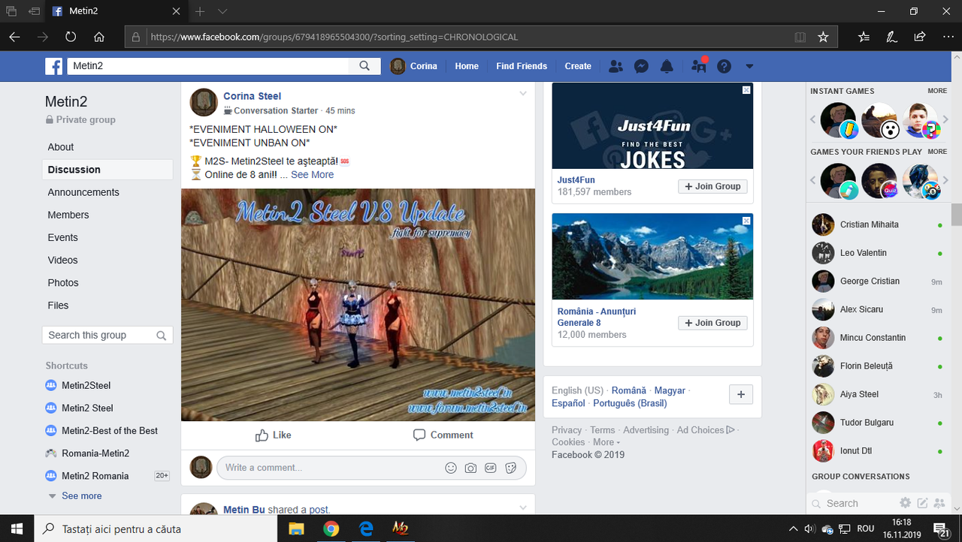
Task: Click the Like button on Corina's post
Action: coord(273,435)
